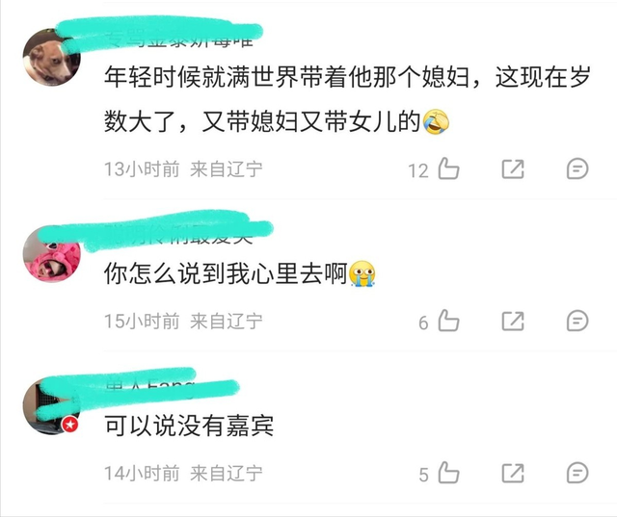This screenshot has width=617, height=517.
Task: Reply to the first comment
Action: 577,168
